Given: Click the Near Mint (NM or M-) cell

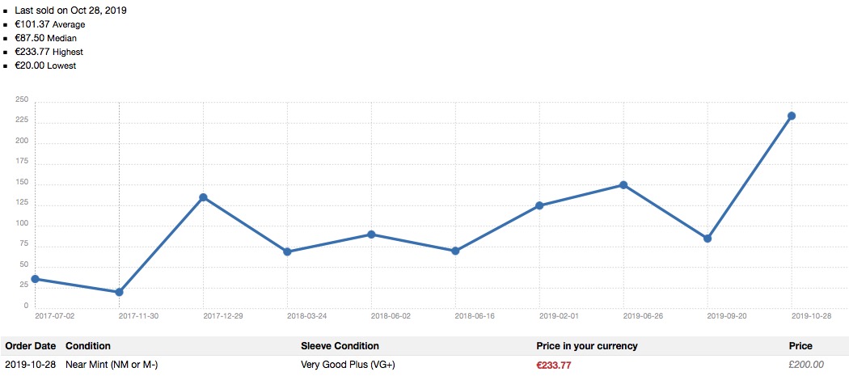Looking at the screenshot, I should coord(112,365).
